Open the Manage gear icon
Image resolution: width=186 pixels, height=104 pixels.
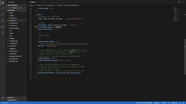3,98
